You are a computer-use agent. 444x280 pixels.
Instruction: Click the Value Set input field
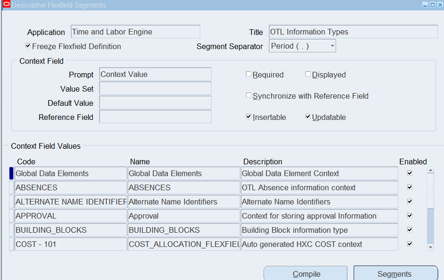155,89
